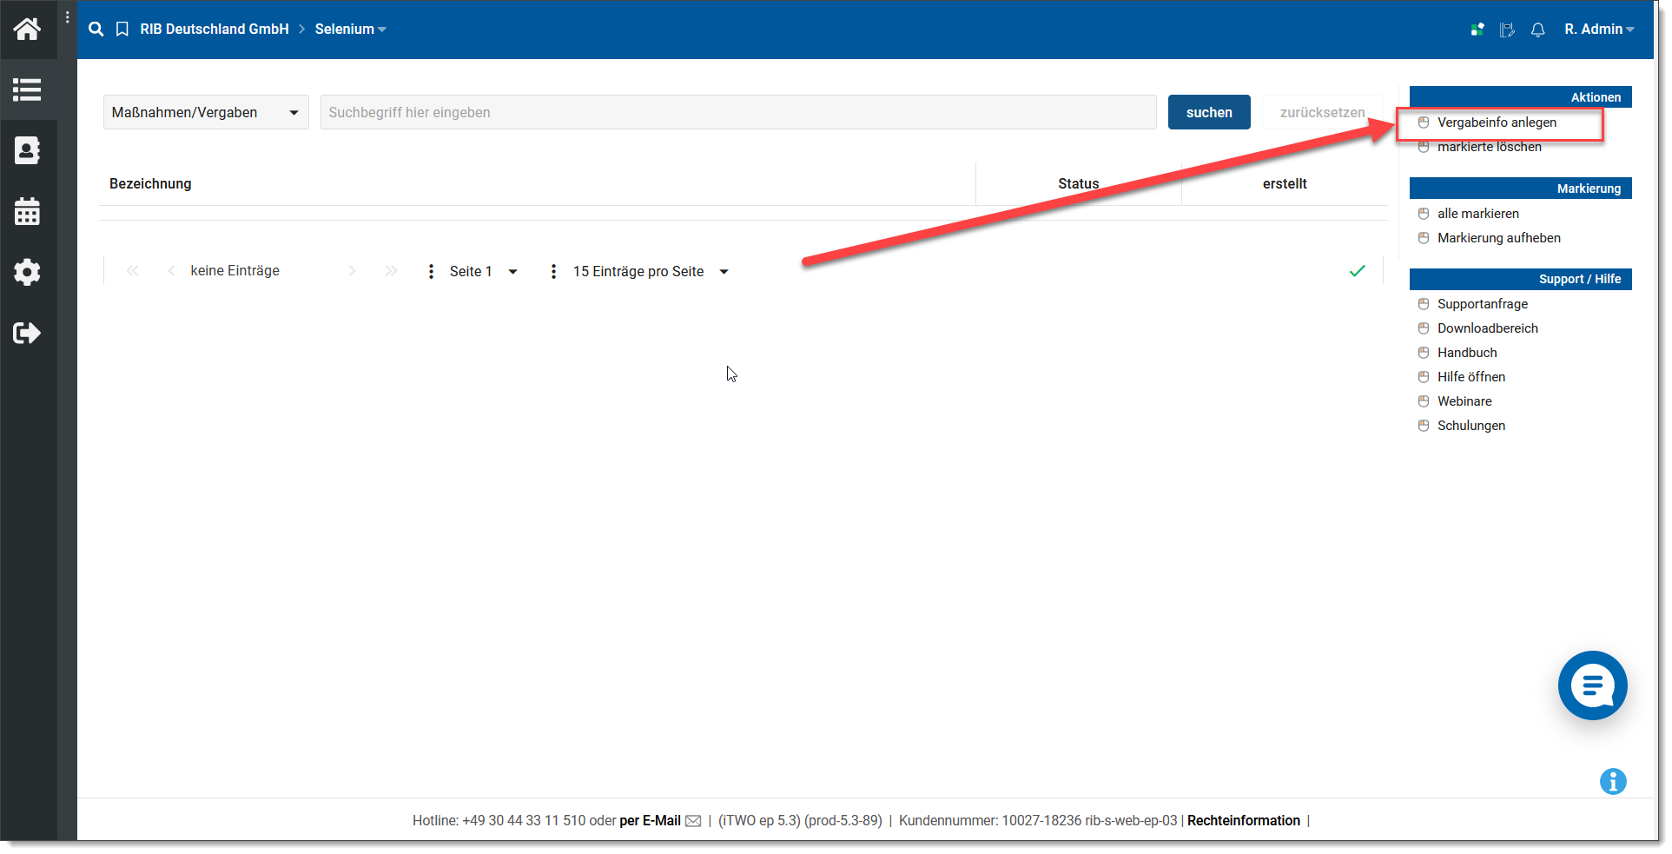Click the notification bell icon
This screenshot has width=1672, height=854.
[1537, 30]
